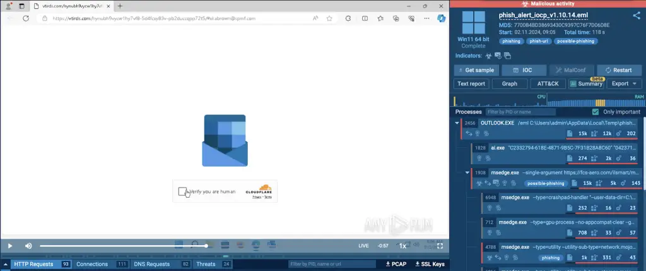Switch to Threats tab
646x271 pixels.
213,264
